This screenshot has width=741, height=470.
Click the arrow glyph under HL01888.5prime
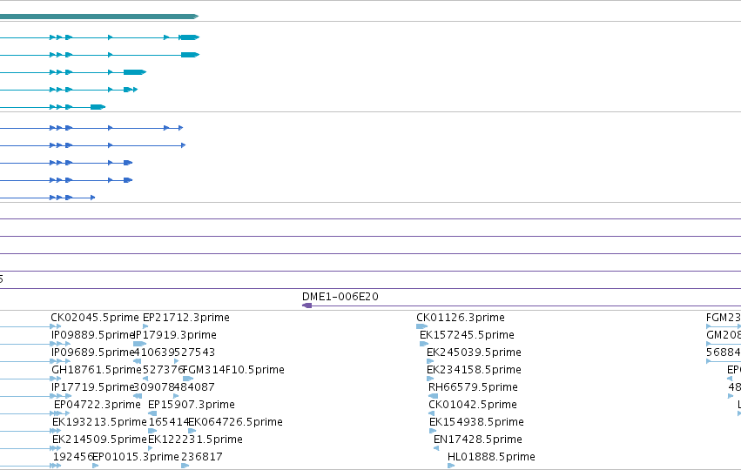tap(451, 466)
